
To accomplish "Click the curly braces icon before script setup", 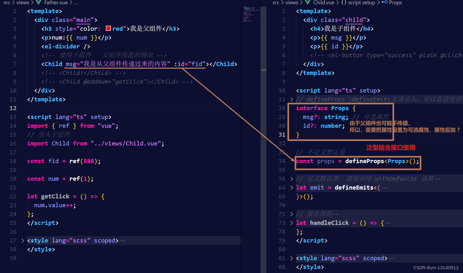I will (x=344, y=2).
